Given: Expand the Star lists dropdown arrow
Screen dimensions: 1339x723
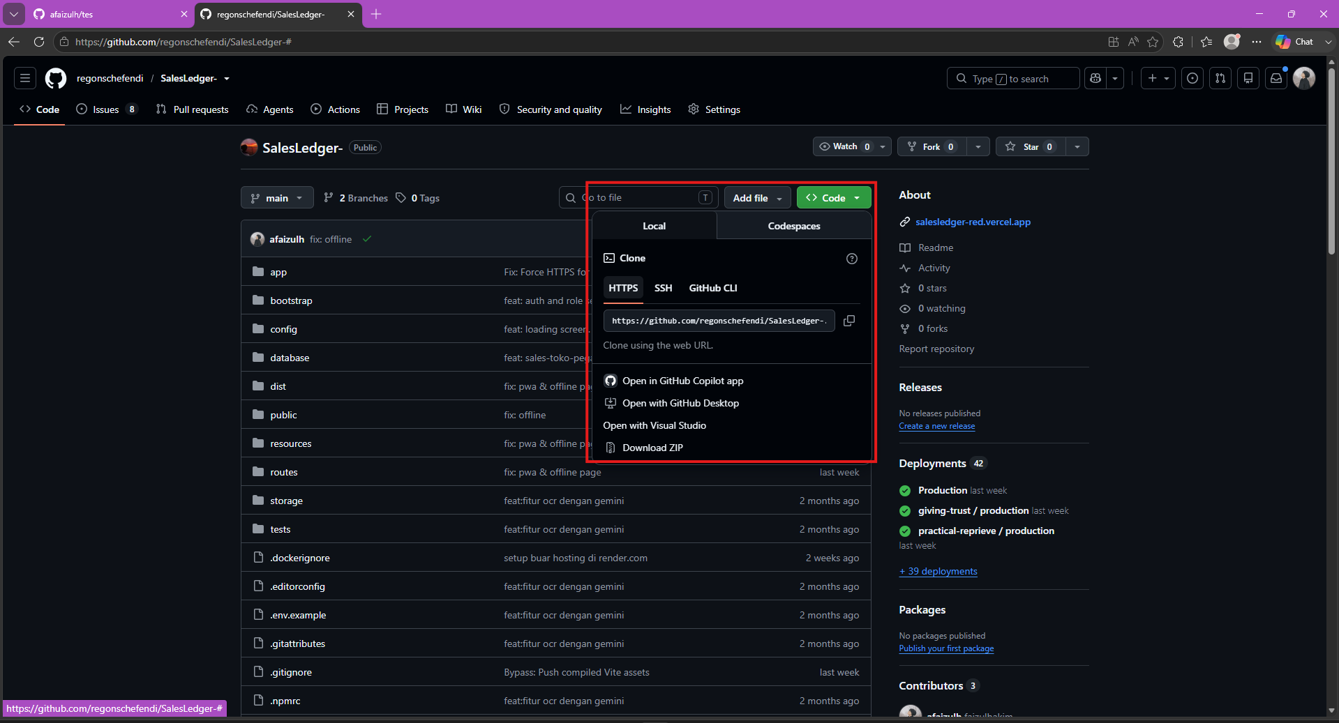Looking at the screenshot, I should pyautogui.click(x=1077, y=146).
